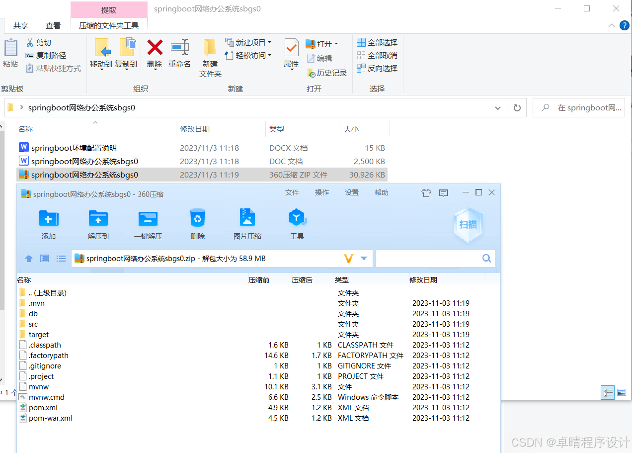Image resolution: width=632 pixels, height=453 pixels.
Task: Click the red 删除 icon in Explorer ribbon
Action: 155,48
